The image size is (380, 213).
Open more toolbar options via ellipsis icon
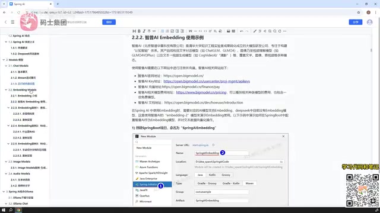pyautogui.click(x=285, y=31)
